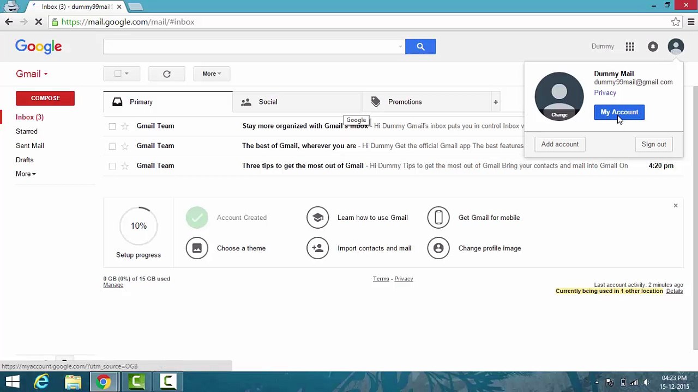
Task: Click the Learn how to use Gmail icon
Action: pyautogui.click(x=317, y=218)
